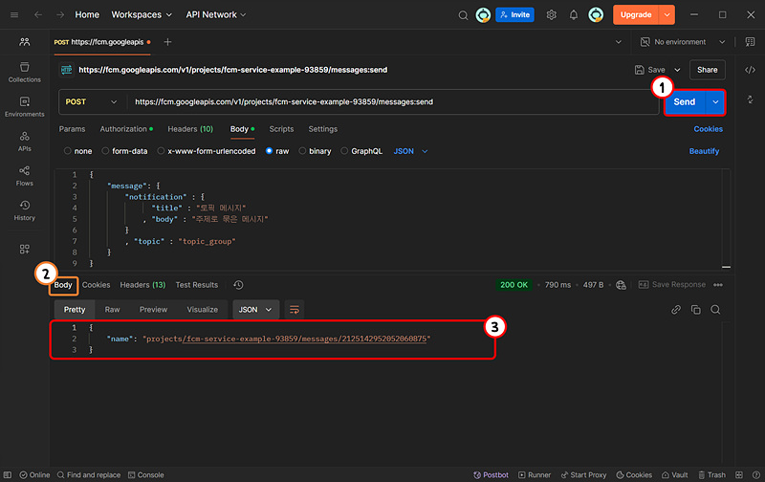Open APIs in the sidebar
Viewport: 765px width, 482px height.
point(25,141)
